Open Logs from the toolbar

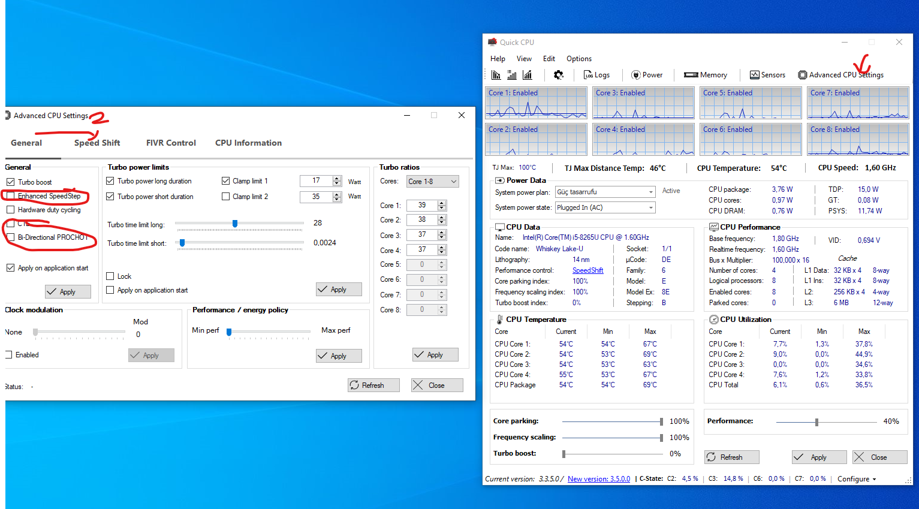pos(596,75)
